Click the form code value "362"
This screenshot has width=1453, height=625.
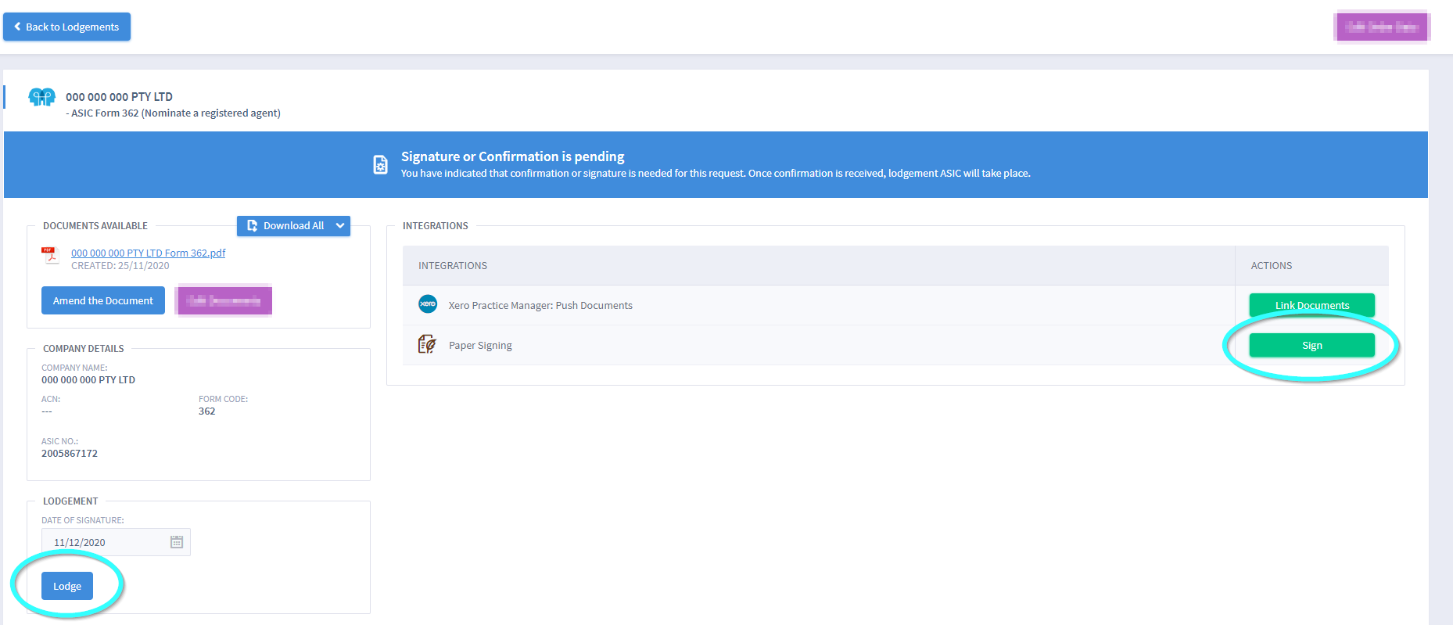tap(206, 411)
